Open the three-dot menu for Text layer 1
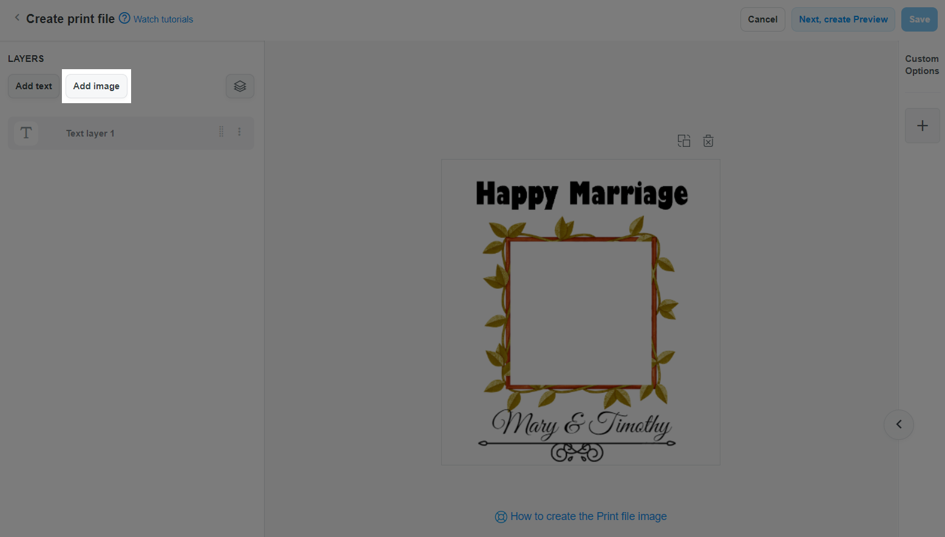 240,132
